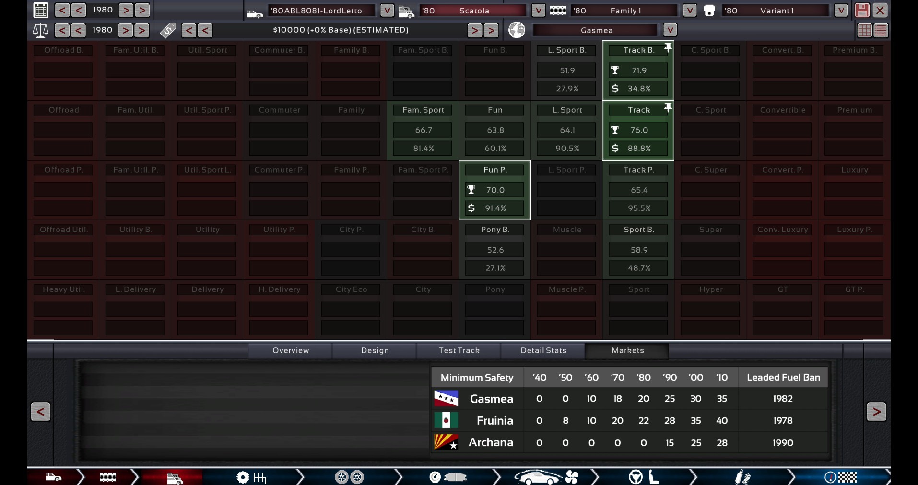Expand the Scatola trim dropdown
This screenshot has height=485, width=918.
pos(538,10)
